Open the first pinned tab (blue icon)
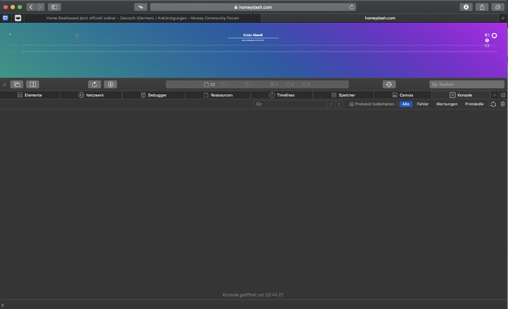The image size is (508, 309). point(5,18)
